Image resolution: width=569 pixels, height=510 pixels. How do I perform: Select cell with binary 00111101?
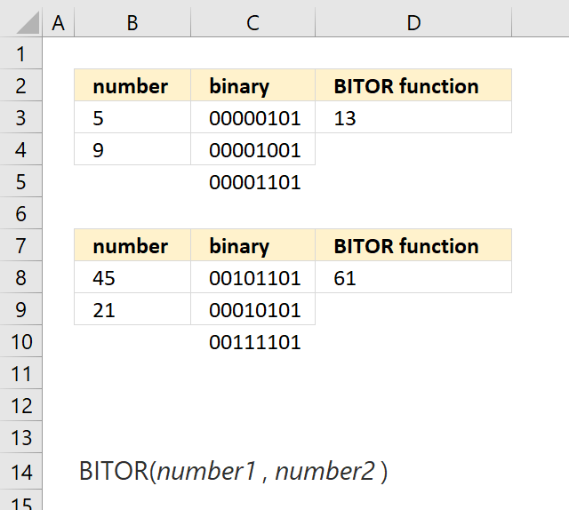click(252, 341)
